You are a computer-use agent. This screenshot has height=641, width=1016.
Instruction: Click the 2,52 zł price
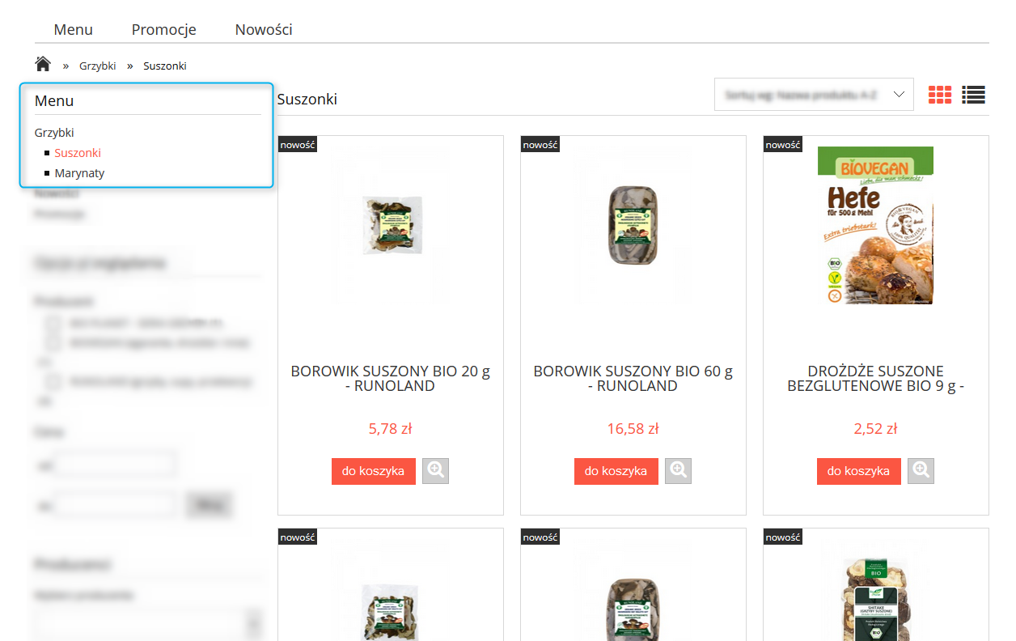pos(876,429)
